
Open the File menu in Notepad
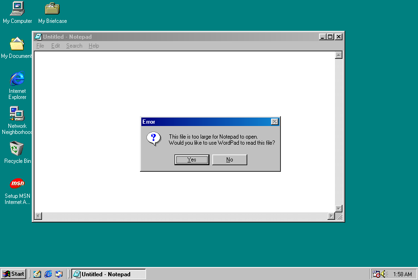pyautogui.click(x=40, y=46)
